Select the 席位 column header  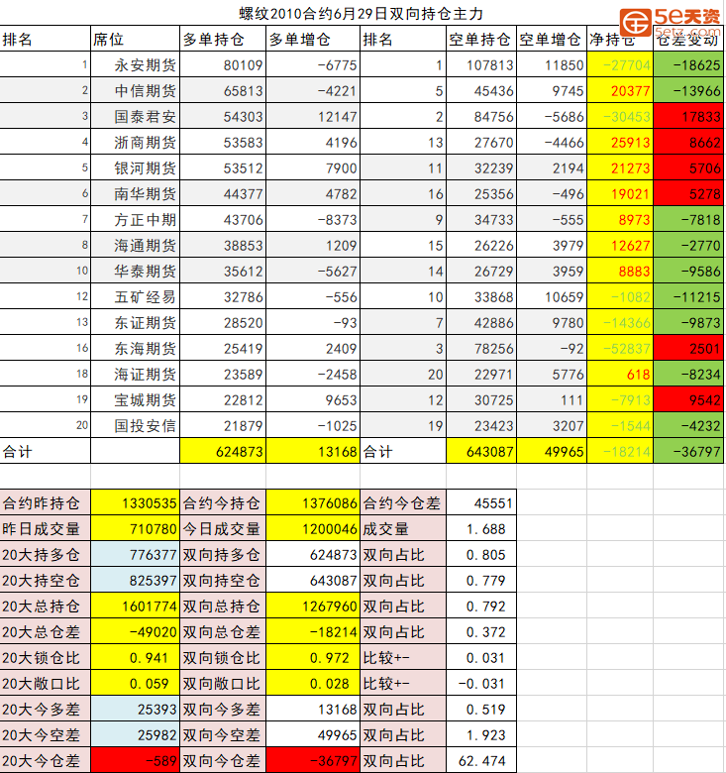pos(135,39)
